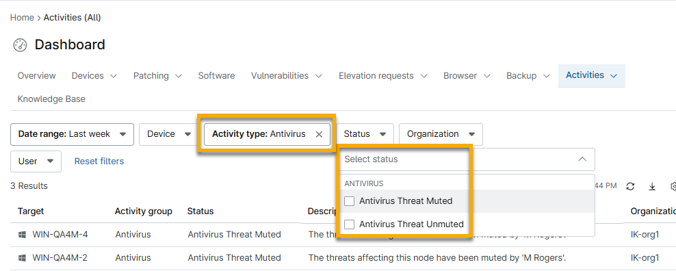Open the User filter dropdown
This screenshot has width=676, height=271.
click(36, 162)
